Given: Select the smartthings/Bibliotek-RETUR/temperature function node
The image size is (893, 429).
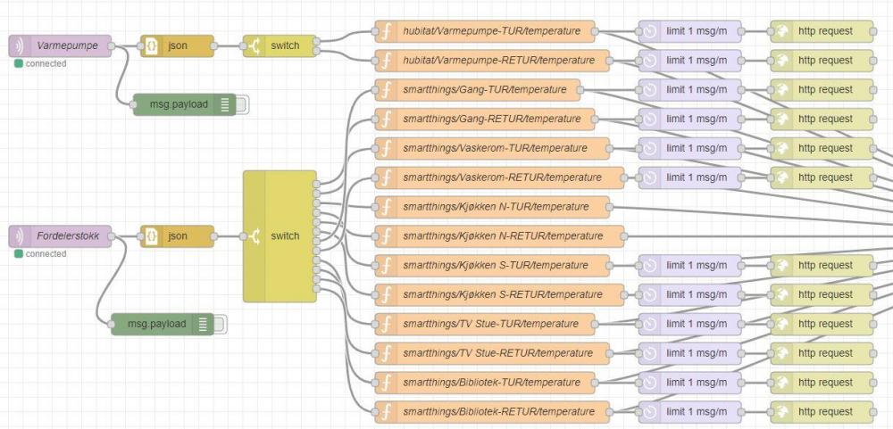Looking at the screenshot, I should (x=498, y=411).
